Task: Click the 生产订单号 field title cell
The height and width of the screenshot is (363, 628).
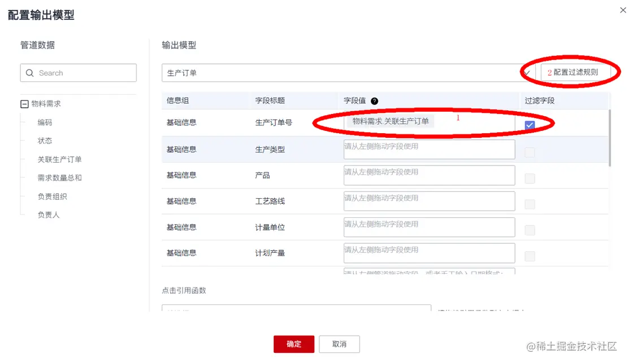Action: [x=274, y=123]
